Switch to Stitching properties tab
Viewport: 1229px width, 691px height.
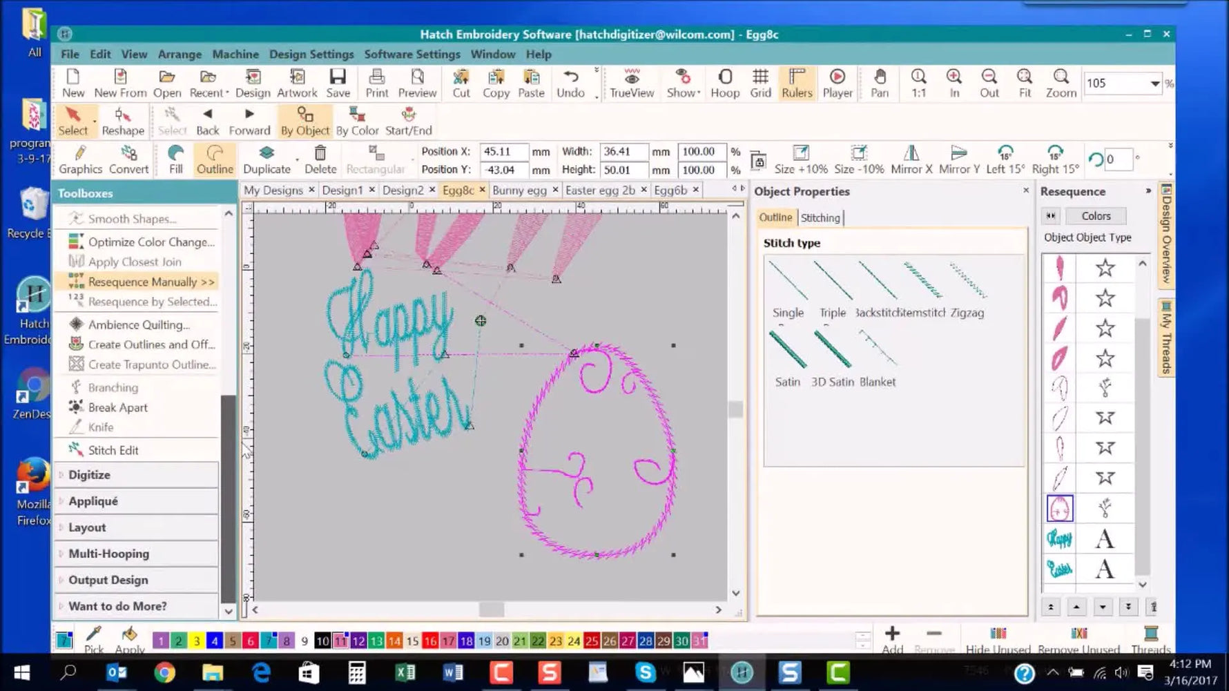click(820, 217)
